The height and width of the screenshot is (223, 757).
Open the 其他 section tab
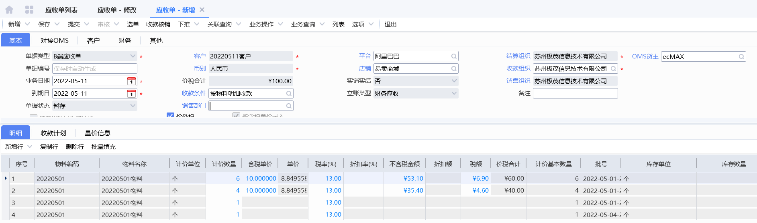[156, 40]
